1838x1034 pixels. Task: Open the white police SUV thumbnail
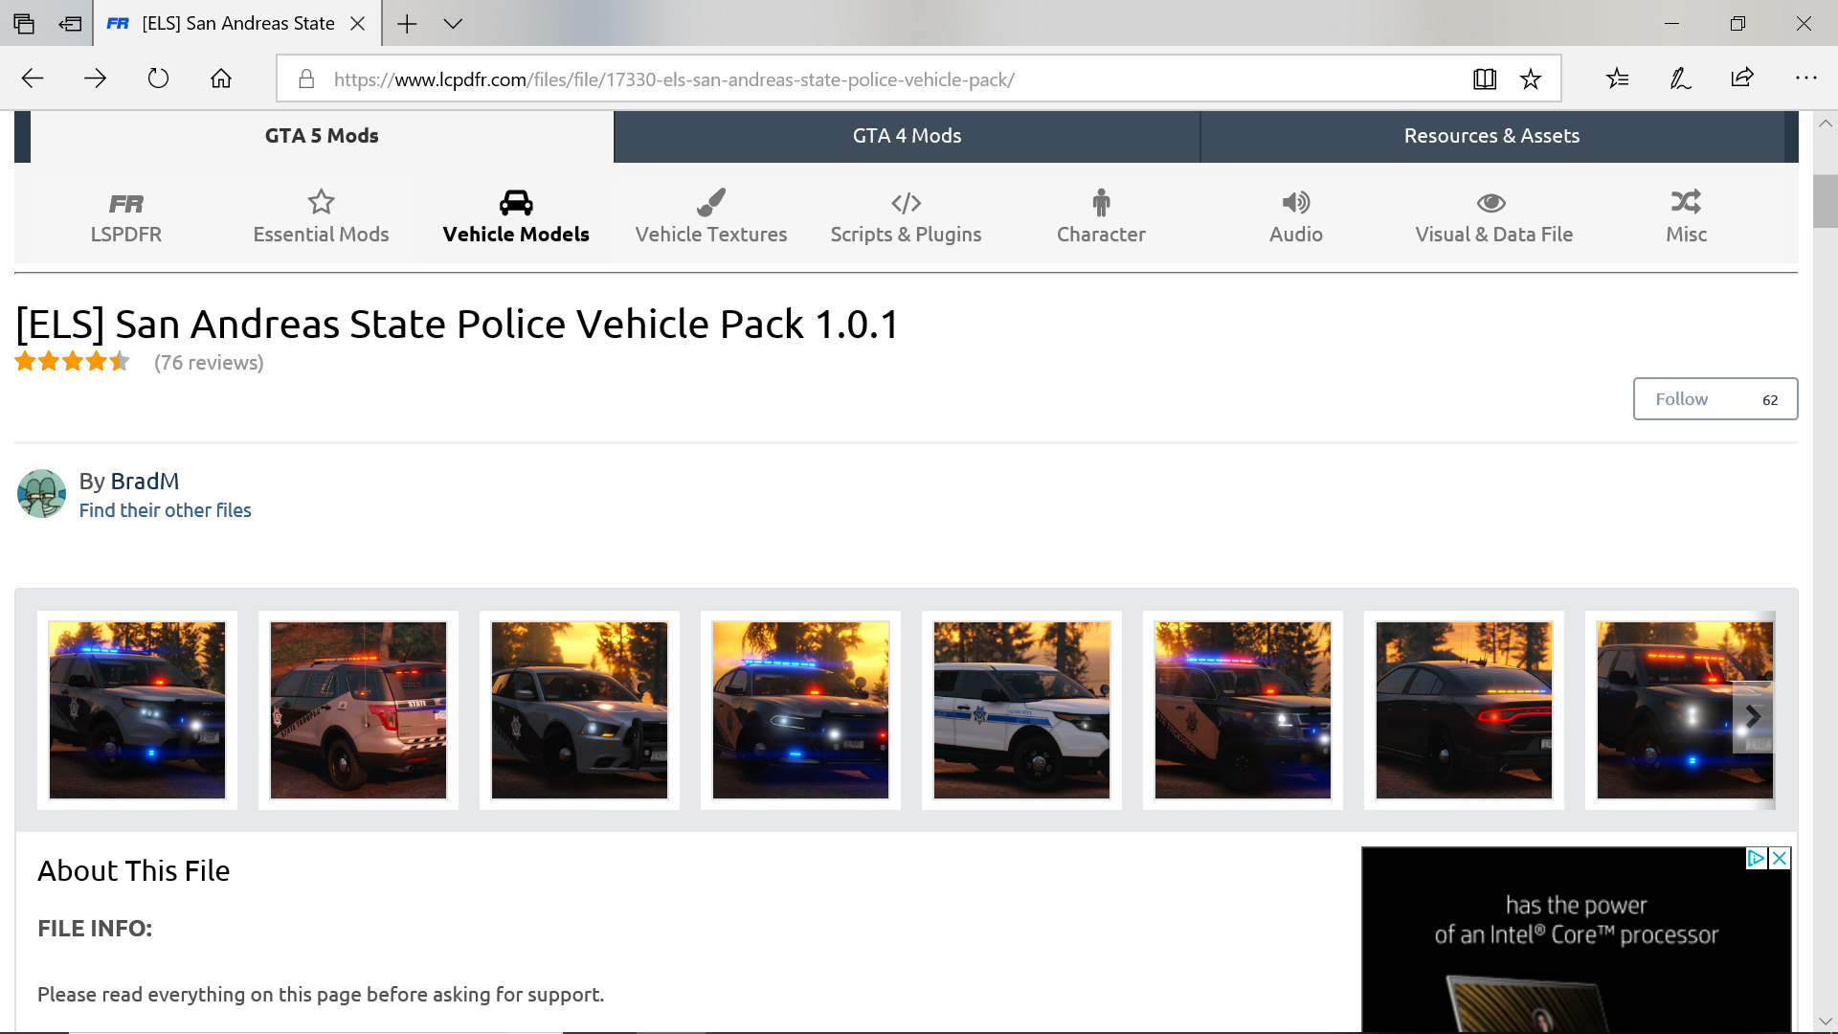1021,710
